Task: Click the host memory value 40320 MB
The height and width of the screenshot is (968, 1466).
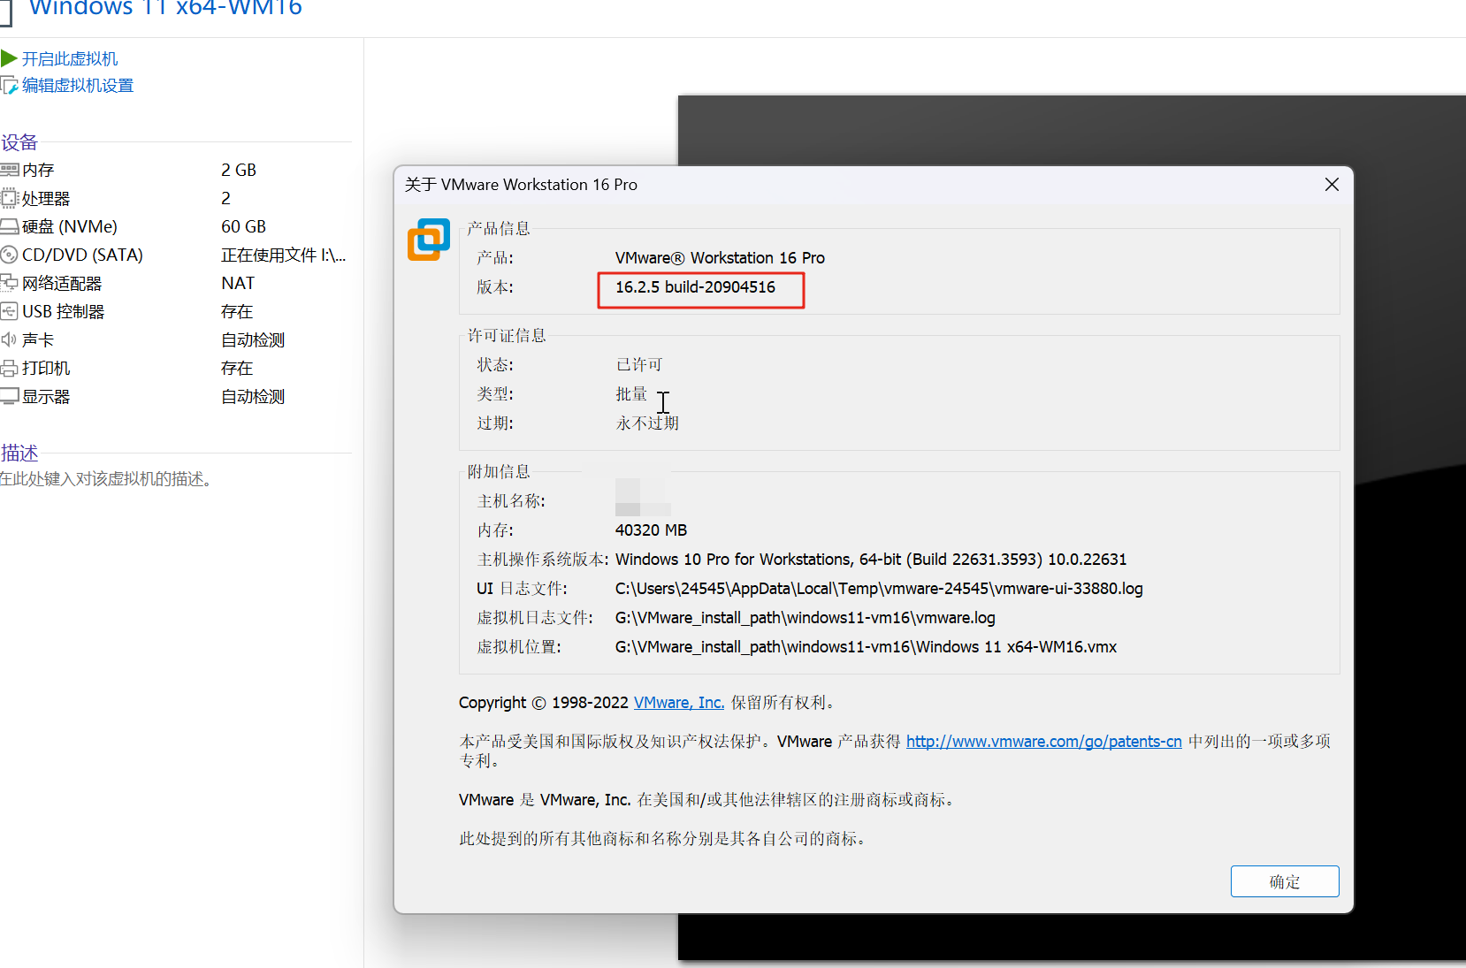Action: (651, 530)
